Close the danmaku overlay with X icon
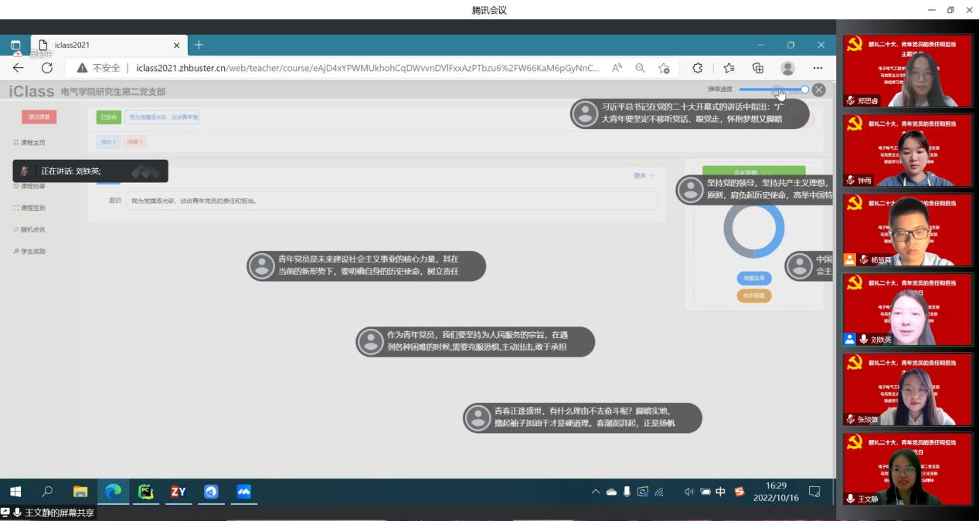The image size is (979, 521). pyautogui.click(x=819, y=90)
